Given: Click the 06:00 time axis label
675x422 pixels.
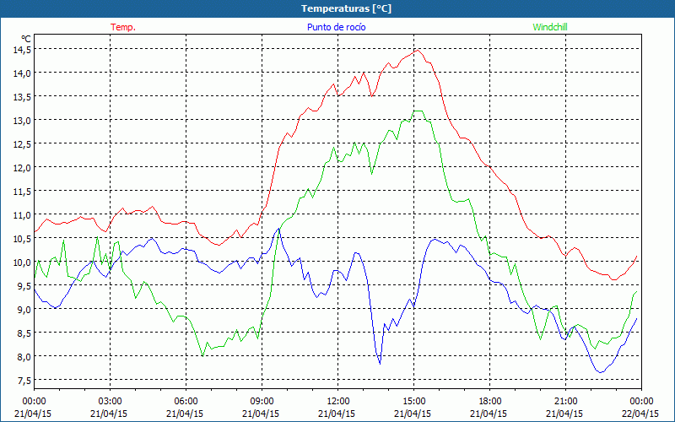Looking at the screenshot, I should click(x=186, y=402).
